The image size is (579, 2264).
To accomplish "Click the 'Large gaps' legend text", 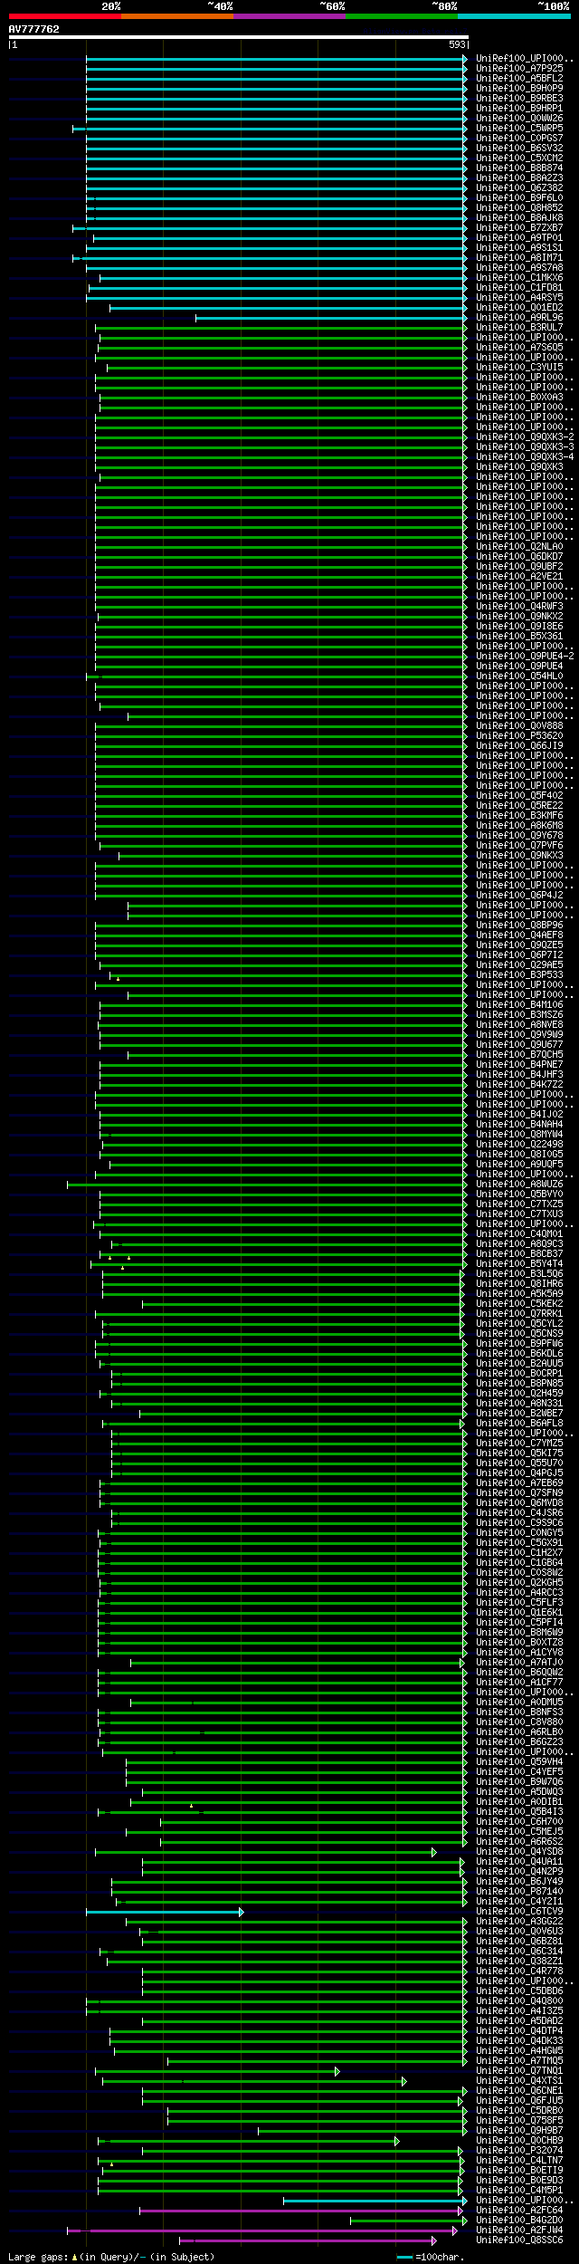I will [37, 2257].
